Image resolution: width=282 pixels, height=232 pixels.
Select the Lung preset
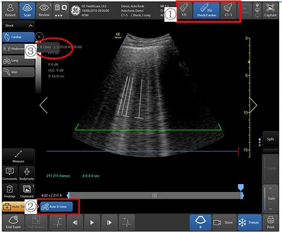tap(18, 60)
